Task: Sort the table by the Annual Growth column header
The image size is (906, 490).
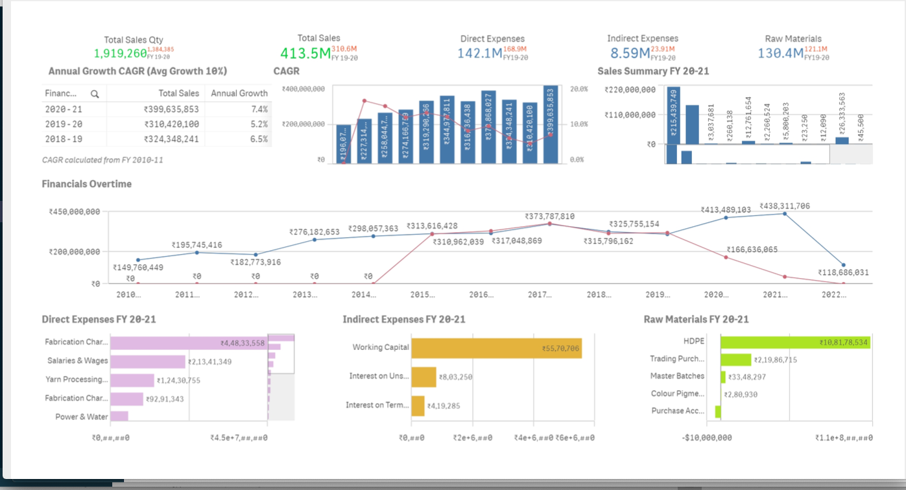Action: [x=239, y=93]
